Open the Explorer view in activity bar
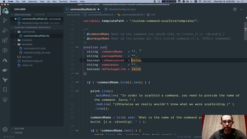Image resolution: width=247 pixels, height=139 pixels. pyautogui.click(x=5, y=11)
